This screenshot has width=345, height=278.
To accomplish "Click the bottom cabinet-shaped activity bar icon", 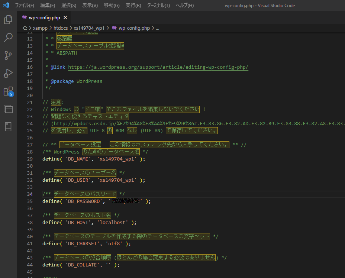I will click(8, 126).
